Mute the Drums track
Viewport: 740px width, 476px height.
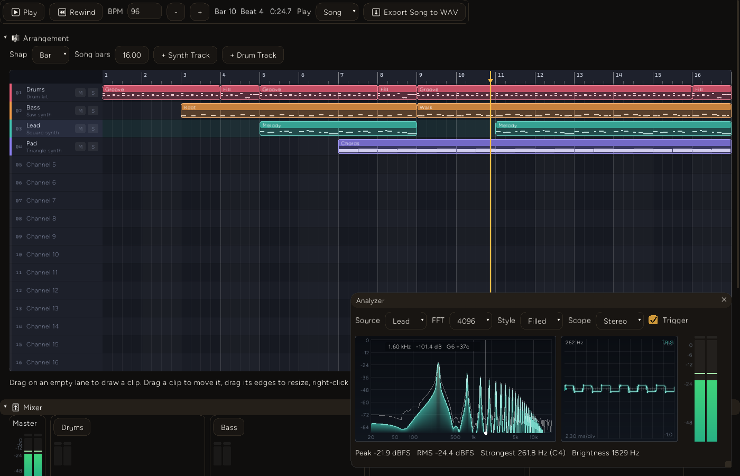click(x=80, y=93)
